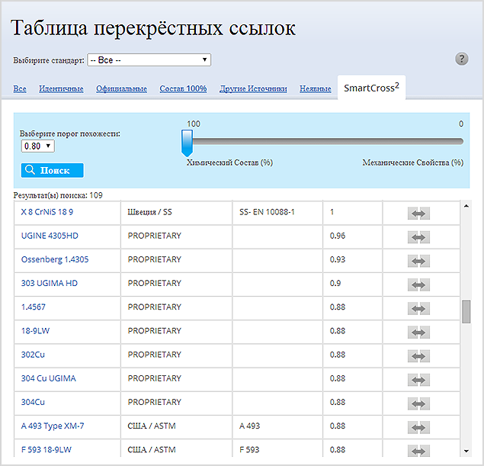Image resolution: width=484 pixels, height=466 pixels.
Task: Click compare arrows icon for 304 Cu UGIMA
Action: 418,380
